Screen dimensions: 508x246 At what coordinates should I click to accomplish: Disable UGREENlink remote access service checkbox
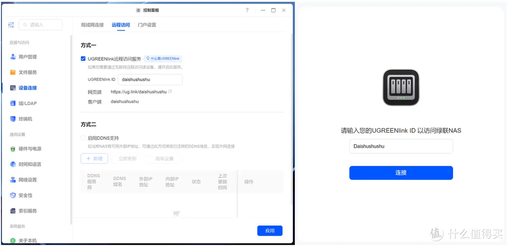click(x=83, y=59)
